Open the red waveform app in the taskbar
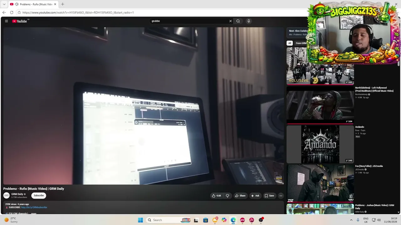 coord(252,220)
